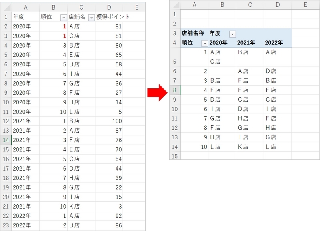The width and height of the screenshot is (320, 231).
Task: Click the Ｄ店 cell in left sheet row 23
Action: [81, 225]
